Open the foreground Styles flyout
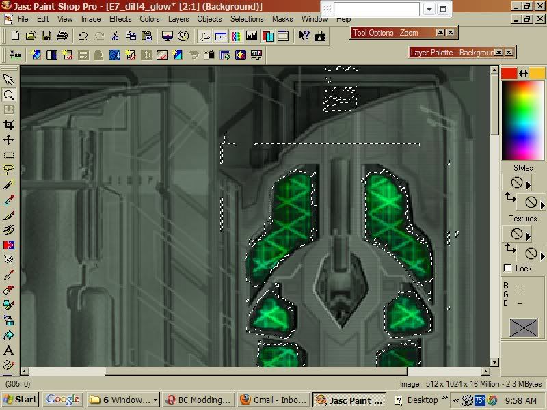The width and height of the screenshot is (547, 410). tap(529, 185)
